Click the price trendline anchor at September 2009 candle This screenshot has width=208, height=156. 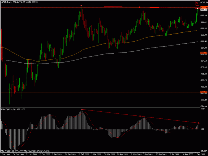[x=197, y=9]
